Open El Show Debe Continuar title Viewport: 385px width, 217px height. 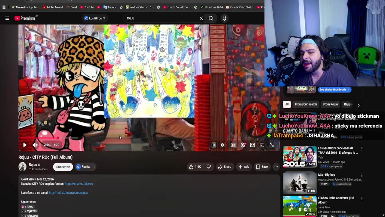[x=336, y=200]
